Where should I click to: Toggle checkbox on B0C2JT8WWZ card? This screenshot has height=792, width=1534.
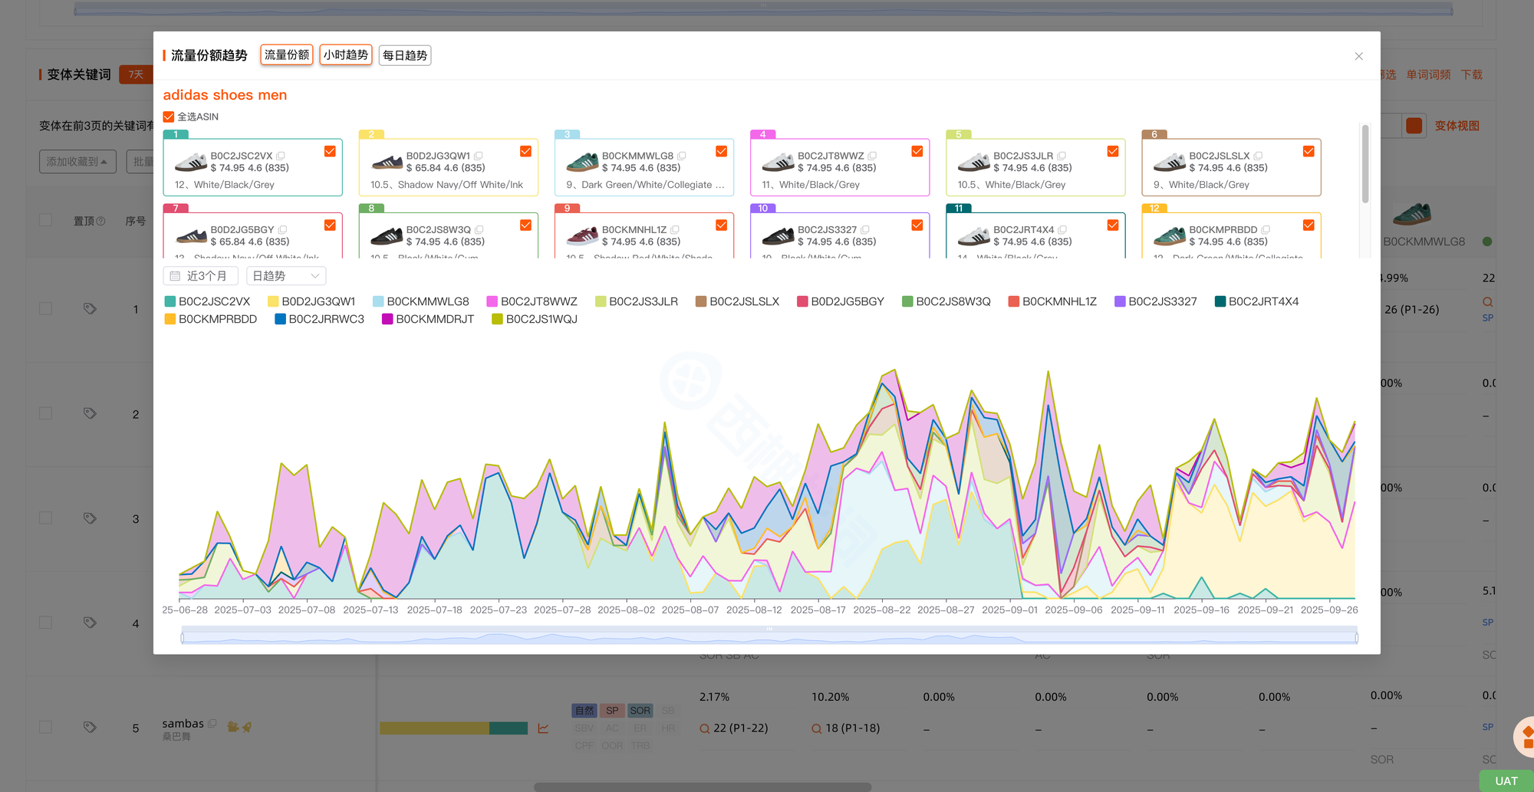tap(917, 152)
